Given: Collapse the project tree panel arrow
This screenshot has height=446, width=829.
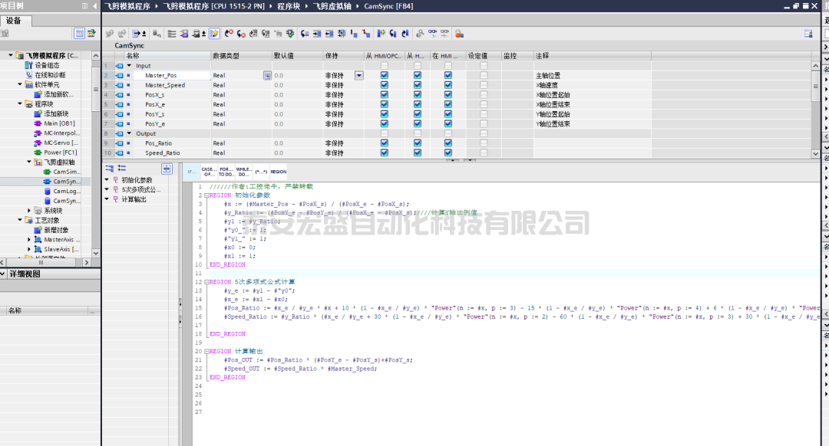Looking at the screenshot, I should tap(94, 6).
